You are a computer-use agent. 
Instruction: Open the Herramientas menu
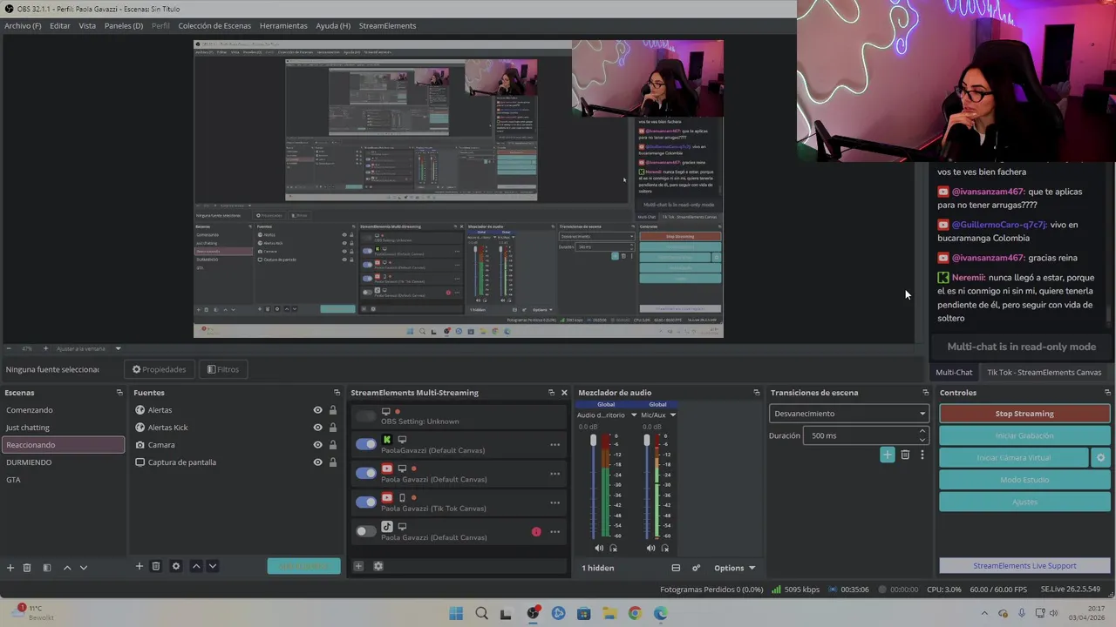click(283, 25)
